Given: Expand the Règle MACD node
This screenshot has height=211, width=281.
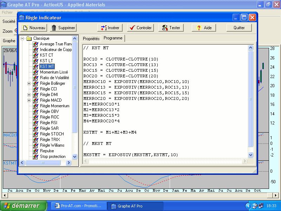Looking at the screenshot, I should click(29, 100).
